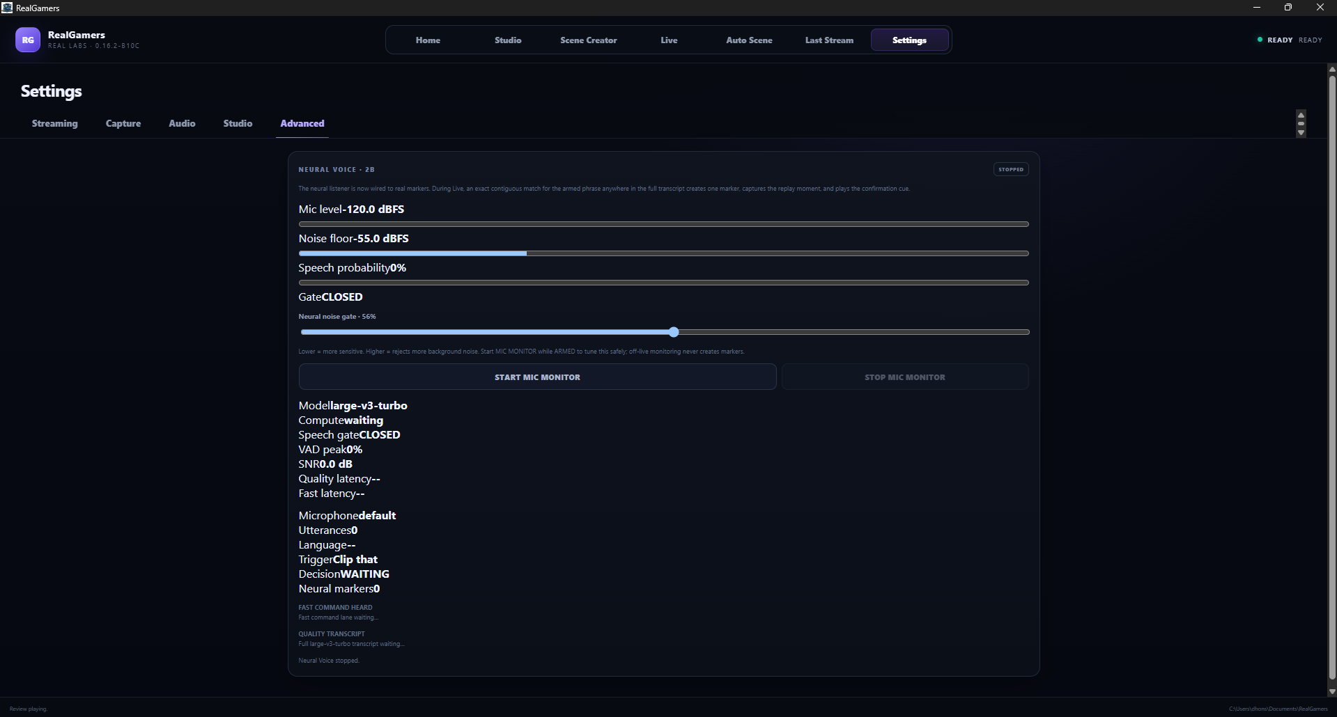Go to the Live tab
This screenshot has width=1337, height=717.
[x=669, y=40]
